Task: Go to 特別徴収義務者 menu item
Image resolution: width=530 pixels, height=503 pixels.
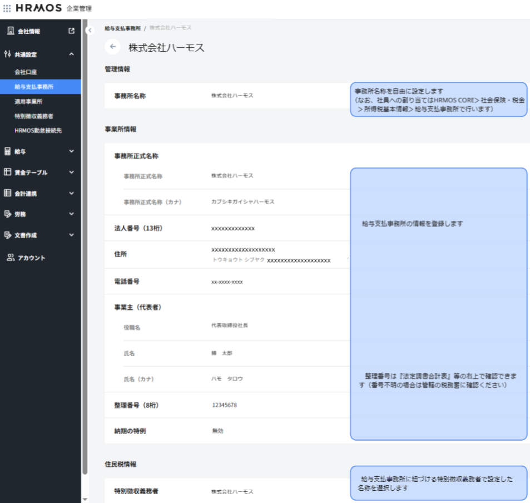Action: point(33,116)
